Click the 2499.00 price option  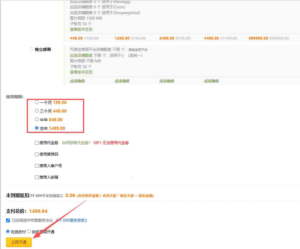[x=167, y=38]
